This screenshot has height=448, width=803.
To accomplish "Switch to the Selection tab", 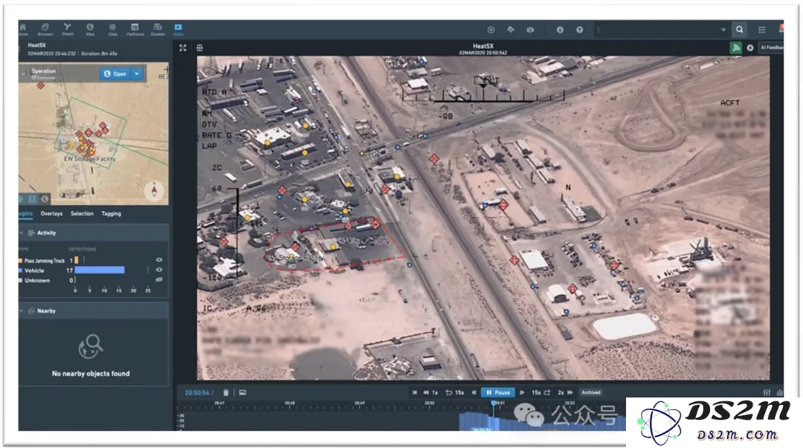I will tap(82, 213).
